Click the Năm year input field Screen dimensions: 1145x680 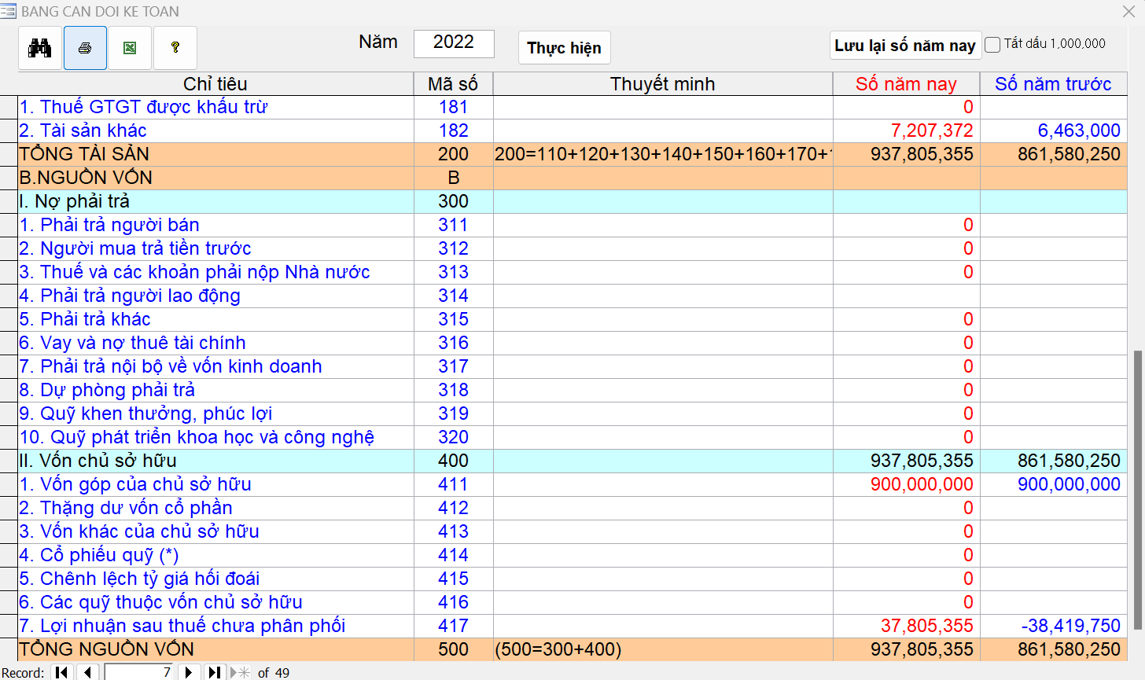(x=454, y=43)
